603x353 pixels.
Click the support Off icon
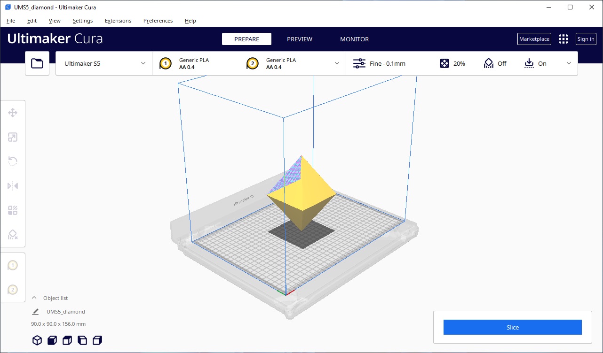[489, 63]
